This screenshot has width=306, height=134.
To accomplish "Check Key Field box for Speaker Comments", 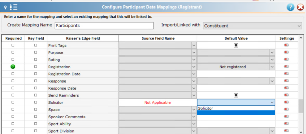I will click(36, 116).
